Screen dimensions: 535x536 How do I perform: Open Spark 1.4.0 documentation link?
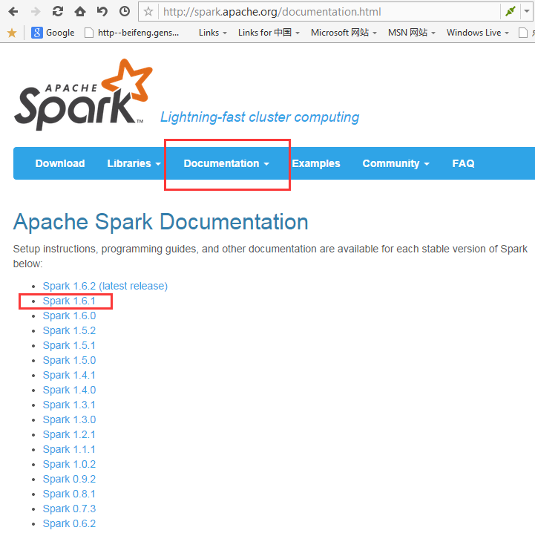[69, 390]
